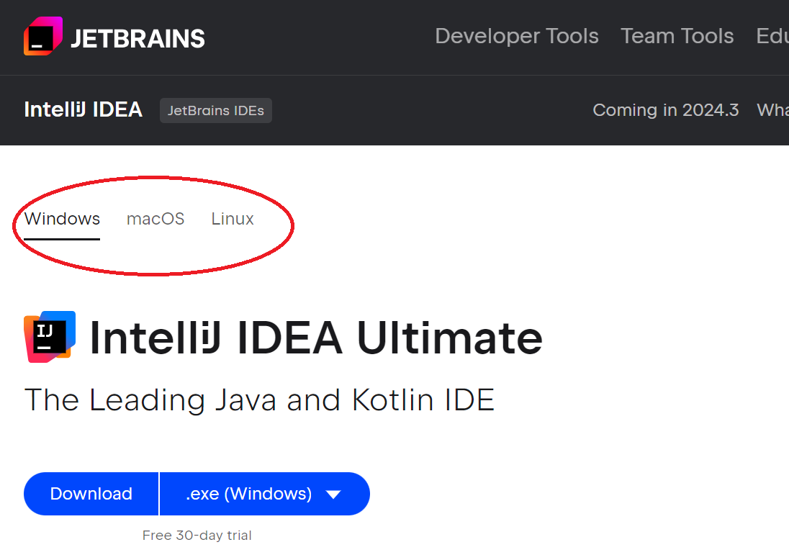Screen dimensions: 789x555
Task: Click the Leading Java and Kotlin IDE tagline
Action: click(x=259, y=400)
